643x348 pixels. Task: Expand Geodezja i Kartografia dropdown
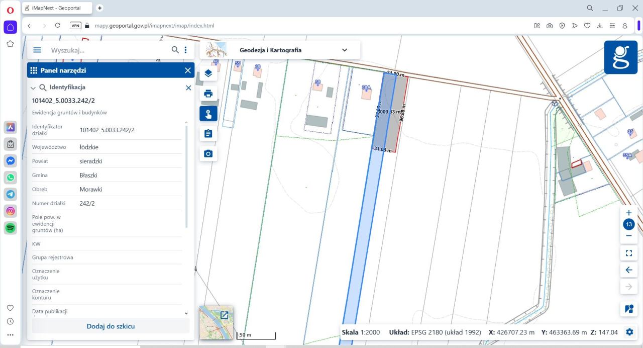tap(344, 50)
